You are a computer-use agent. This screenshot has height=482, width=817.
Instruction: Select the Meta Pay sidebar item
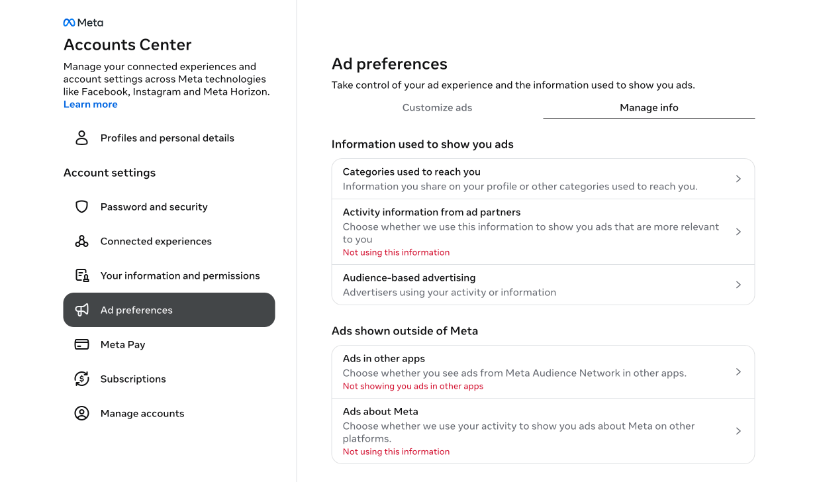122,344
